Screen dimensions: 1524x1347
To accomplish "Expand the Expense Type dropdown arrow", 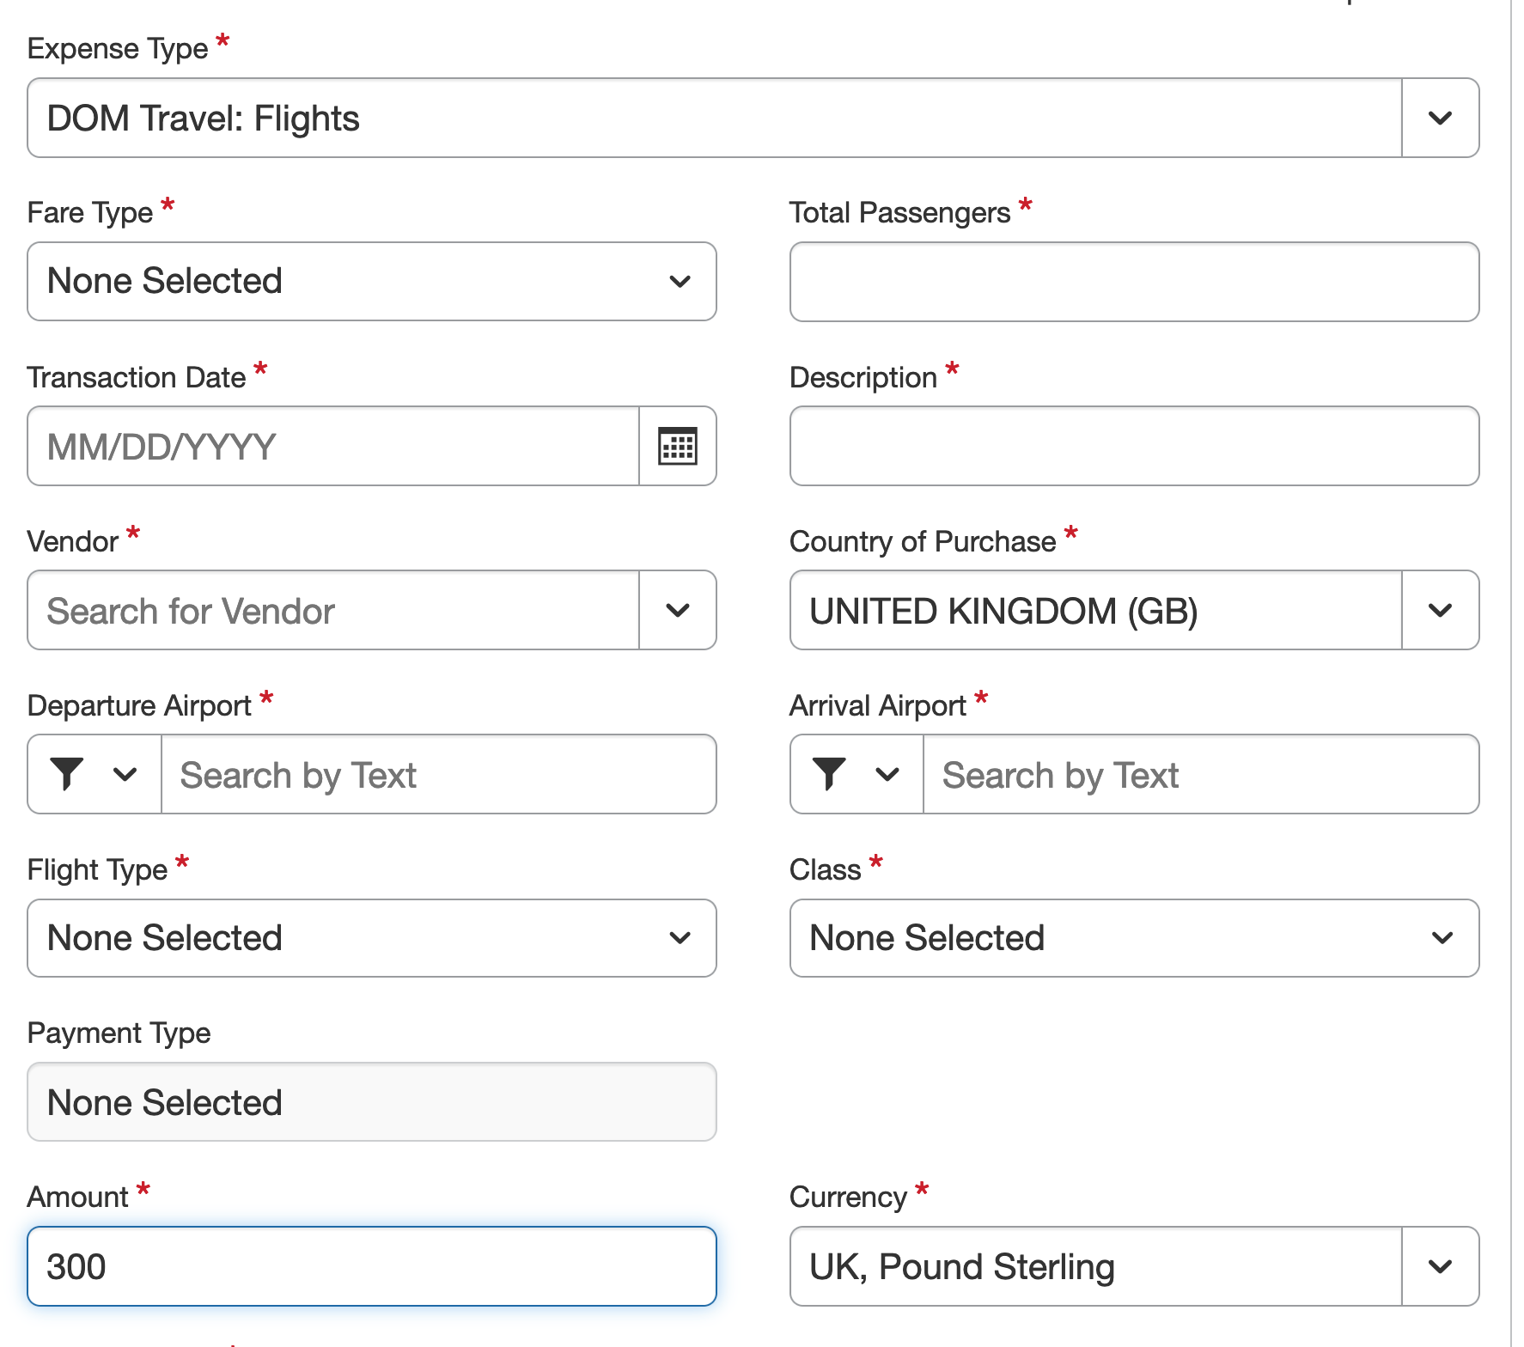I will [x=1440, y=119].
